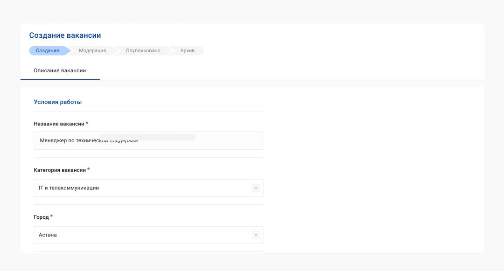
Task: Click the Город field label
Action: tap(41, 217)
